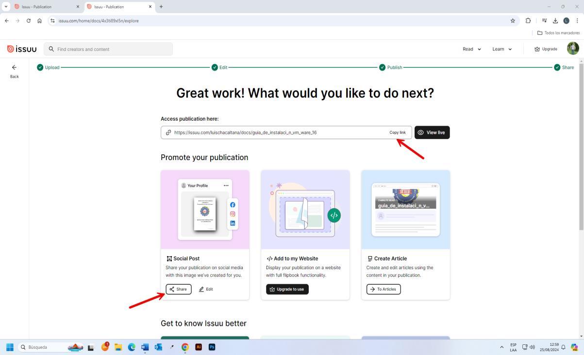The image size is (584, 355).
Task: Open the Todos los marcadores bookmarks folder
Action: tap(558, 33)
